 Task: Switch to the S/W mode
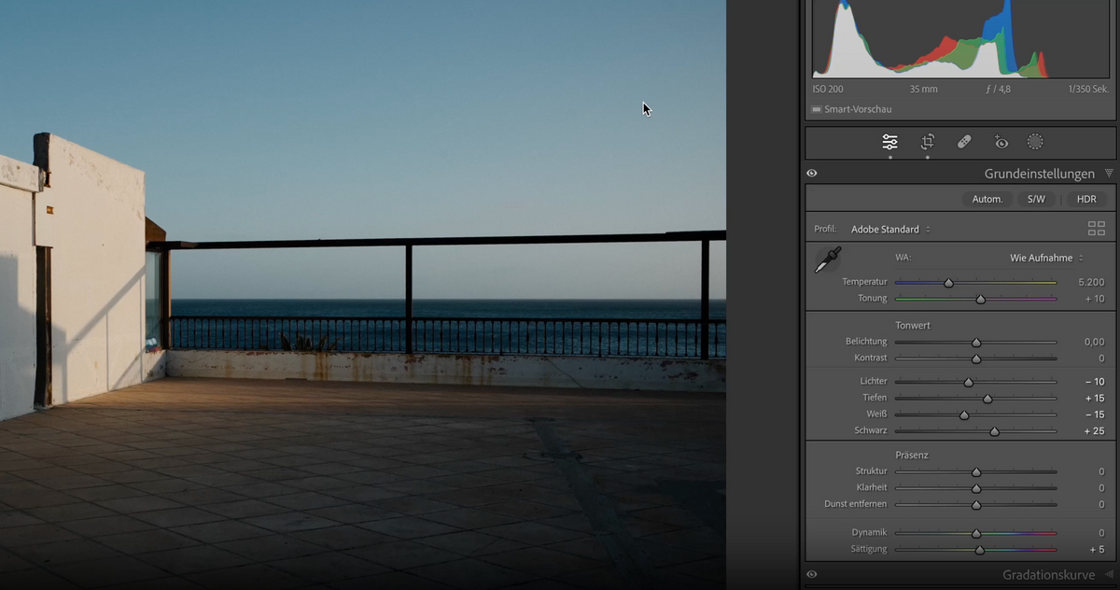(x=1036, y=199)
